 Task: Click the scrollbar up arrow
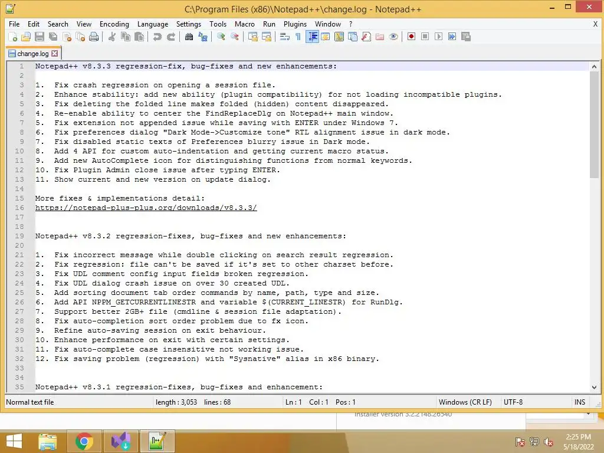[x=594, y=67]
